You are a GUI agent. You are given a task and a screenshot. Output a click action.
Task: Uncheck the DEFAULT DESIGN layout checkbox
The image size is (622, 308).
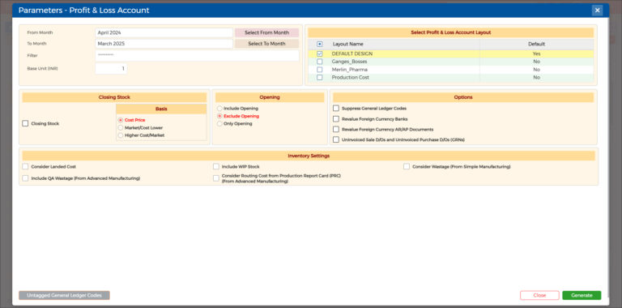point(320,53)
